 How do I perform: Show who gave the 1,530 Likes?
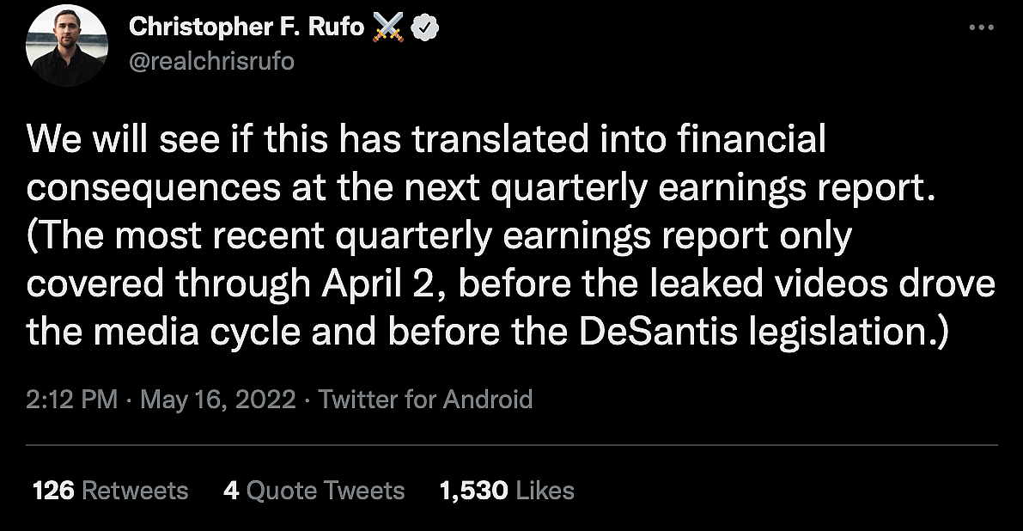(506, 491)
